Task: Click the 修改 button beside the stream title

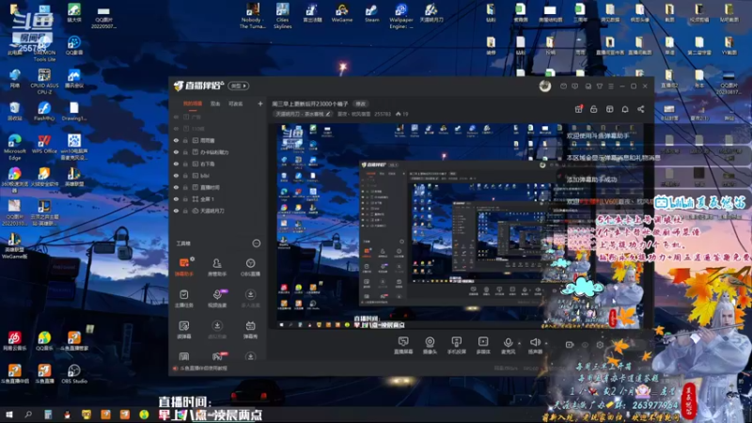Action: (361, 104)
